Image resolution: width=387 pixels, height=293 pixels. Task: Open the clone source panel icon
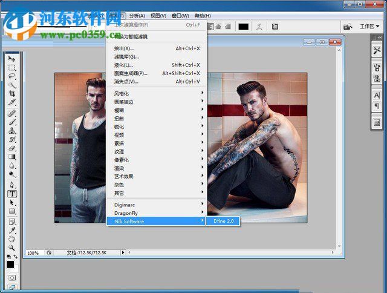coord(377,79)
